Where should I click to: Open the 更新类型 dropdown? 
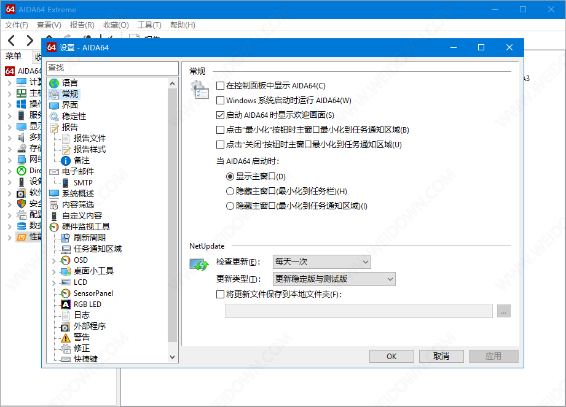coord(334,279)
